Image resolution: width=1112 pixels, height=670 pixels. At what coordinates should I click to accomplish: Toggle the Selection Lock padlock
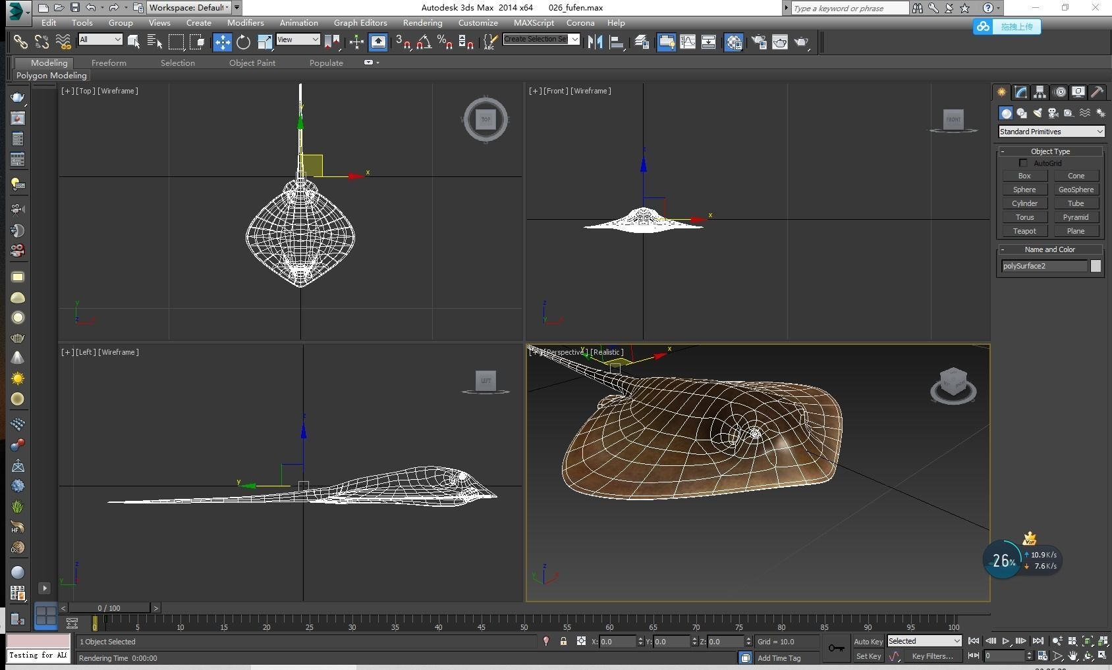[563, 641]
